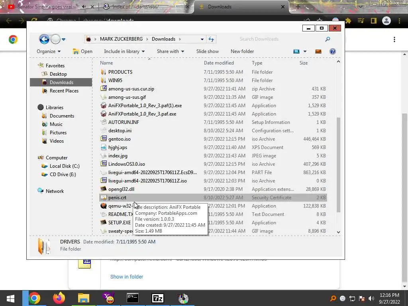Image resolution: width=408 pixels, height=306 pixels.
Task: Select among-us-sus.cur.zip file icon
Action: click(104, 88)
